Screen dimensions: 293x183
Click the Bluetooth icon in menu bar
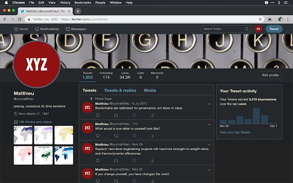pyautogui.click(x=279, y=3)
